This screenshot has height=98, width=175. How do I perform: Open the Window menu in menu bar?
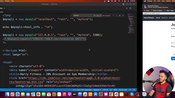(x=7, y=1)
